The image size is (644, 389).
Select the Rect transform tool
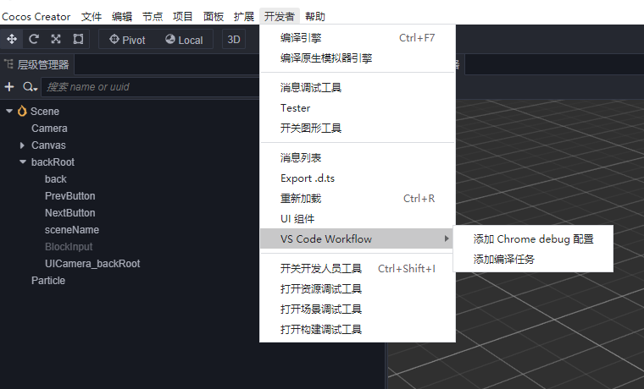click(78, 40)
